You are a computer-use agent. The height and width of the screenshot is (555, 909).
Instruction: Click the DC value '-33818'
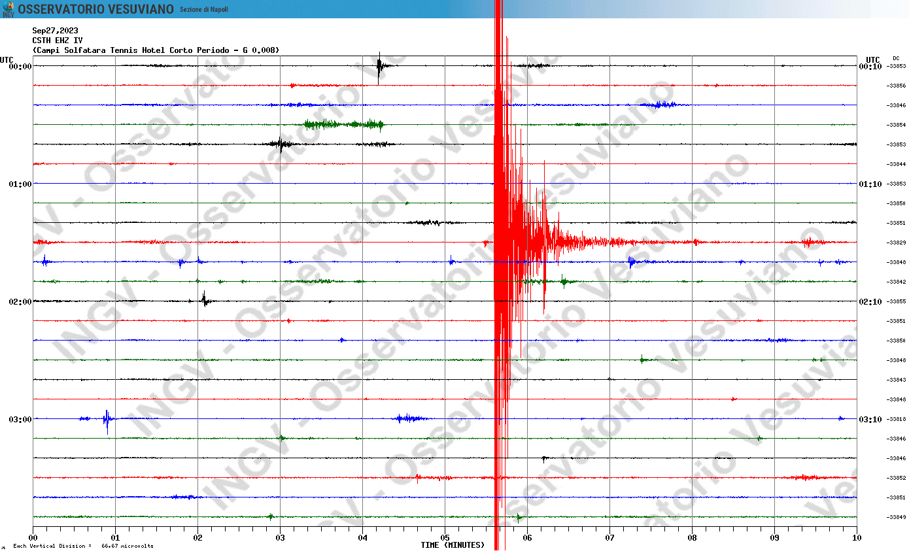pos(896,419)
